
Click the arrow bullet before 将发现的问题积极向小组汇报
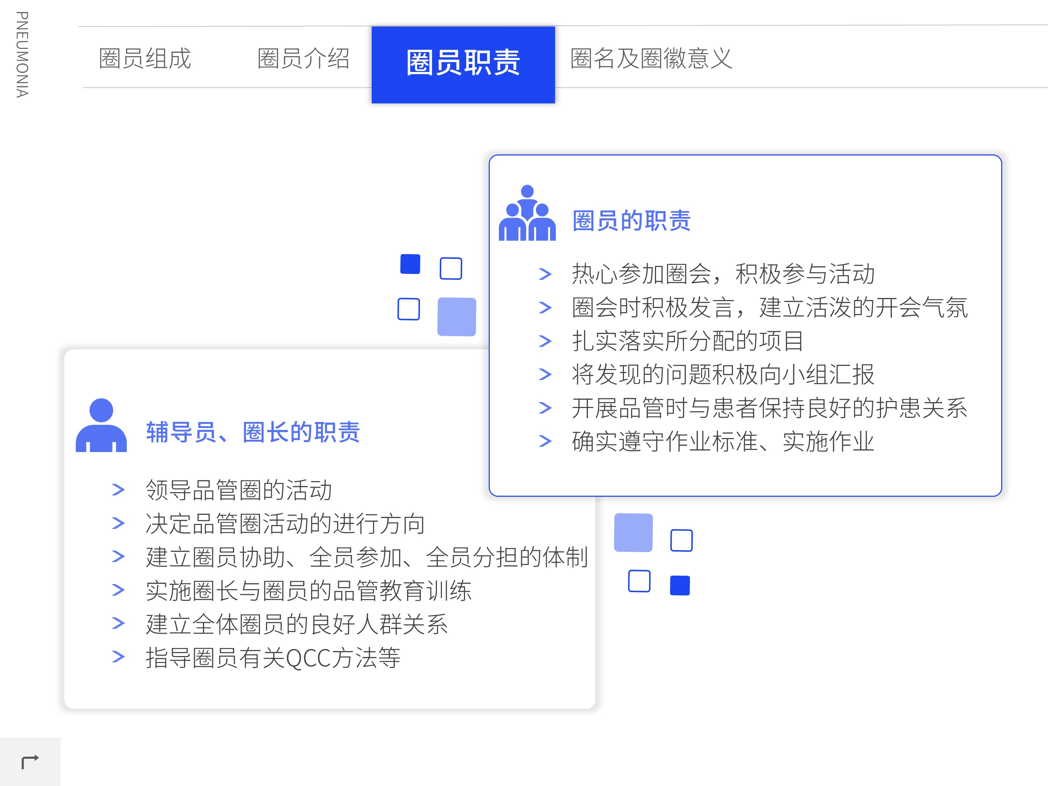[545, 374]
